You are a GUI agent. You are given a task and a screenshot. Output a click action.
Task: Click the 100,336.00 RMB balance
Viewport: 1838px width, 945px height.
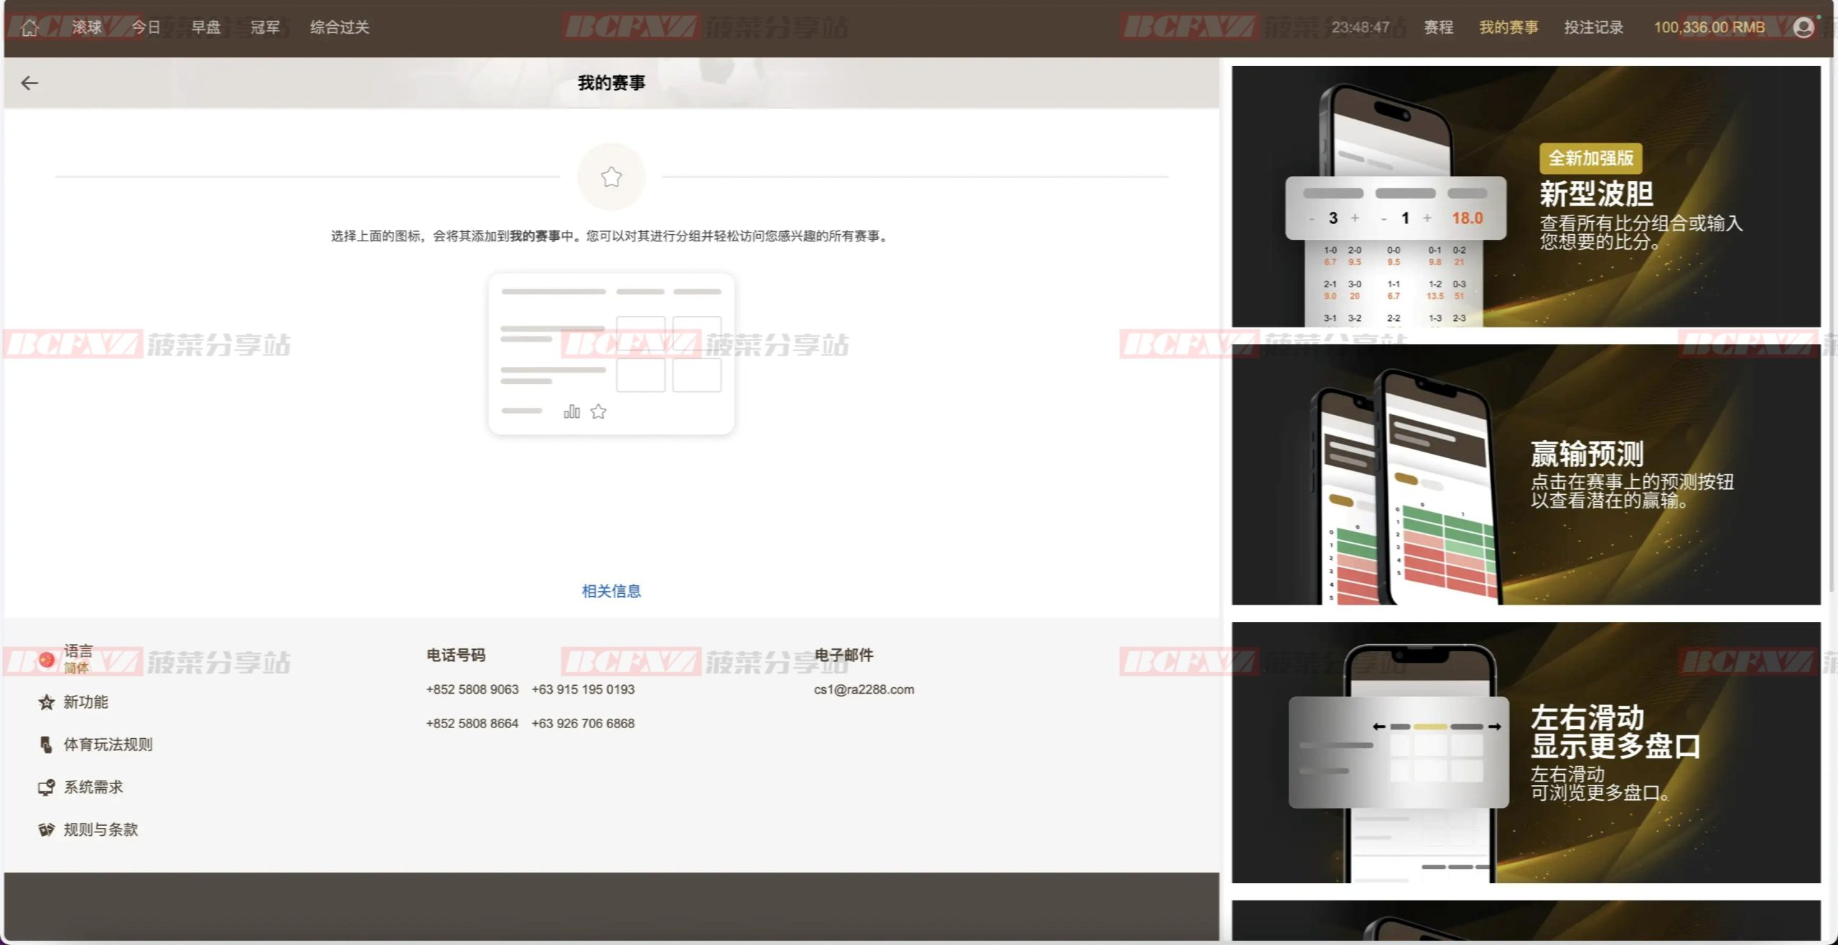click(x=1709, y=27)
